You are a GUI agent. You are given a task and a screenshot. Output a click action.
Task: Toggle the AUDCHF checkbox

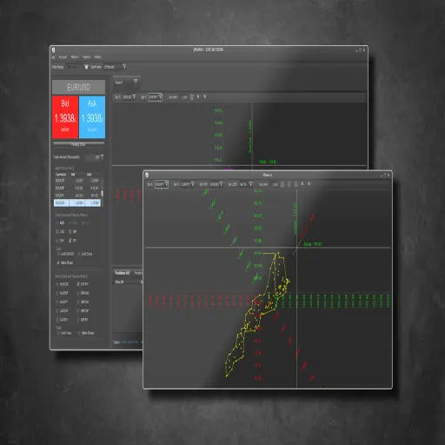coord(57,293)
